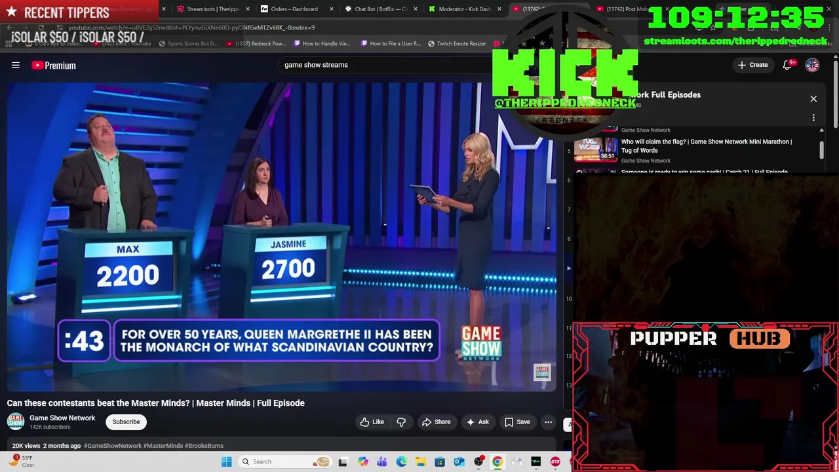
Task: Switch to the Moderator - Kick Dashboard tab
Action: click(x=464, y=9)
